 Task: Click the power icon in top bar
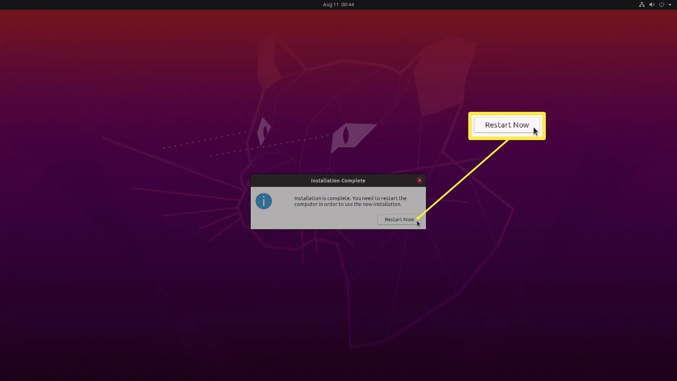pos(661,5)
